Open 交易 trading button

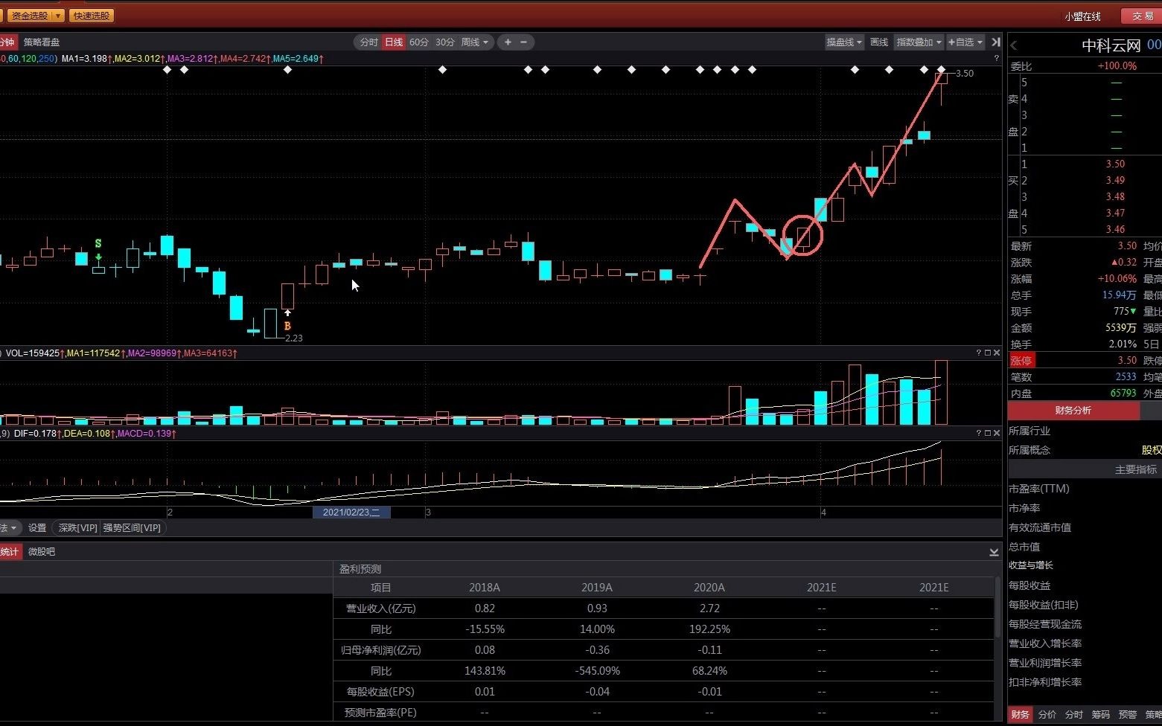(x=1143, y=16)
